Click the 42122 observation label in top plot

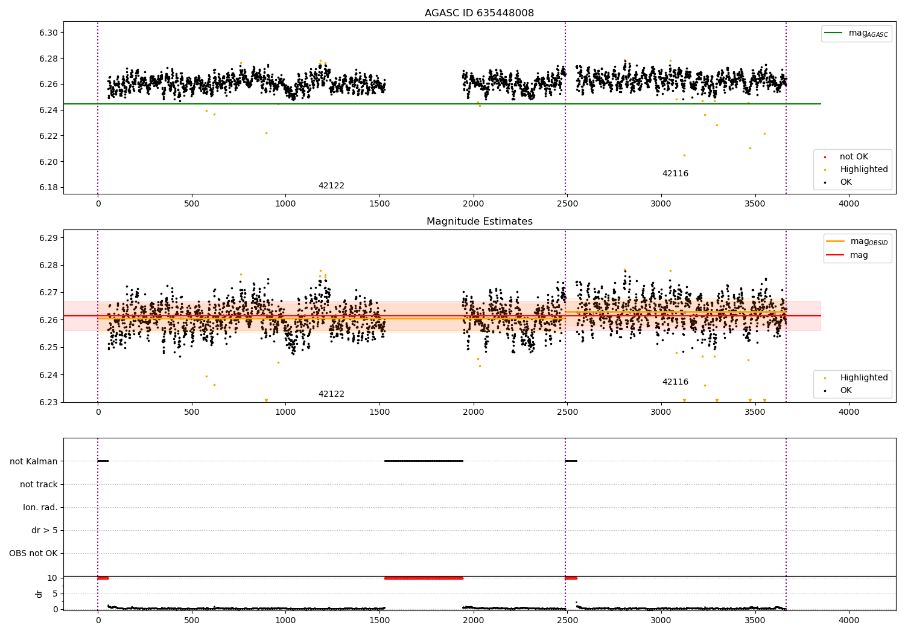[331, 186]
